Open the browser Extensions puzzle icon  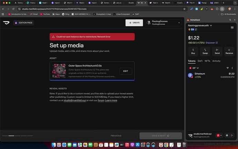tap(217, 9)
